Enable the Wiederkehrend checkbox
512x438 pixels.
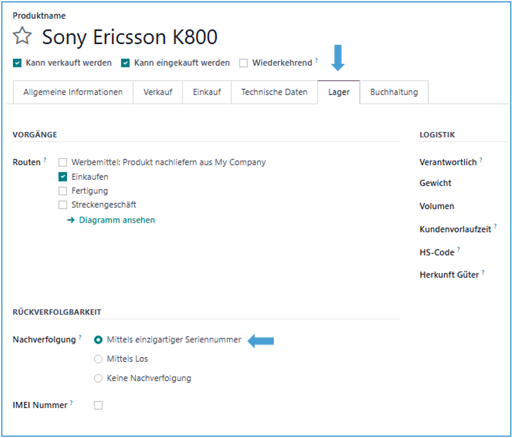pyautogui.click(x=244, y=63)
